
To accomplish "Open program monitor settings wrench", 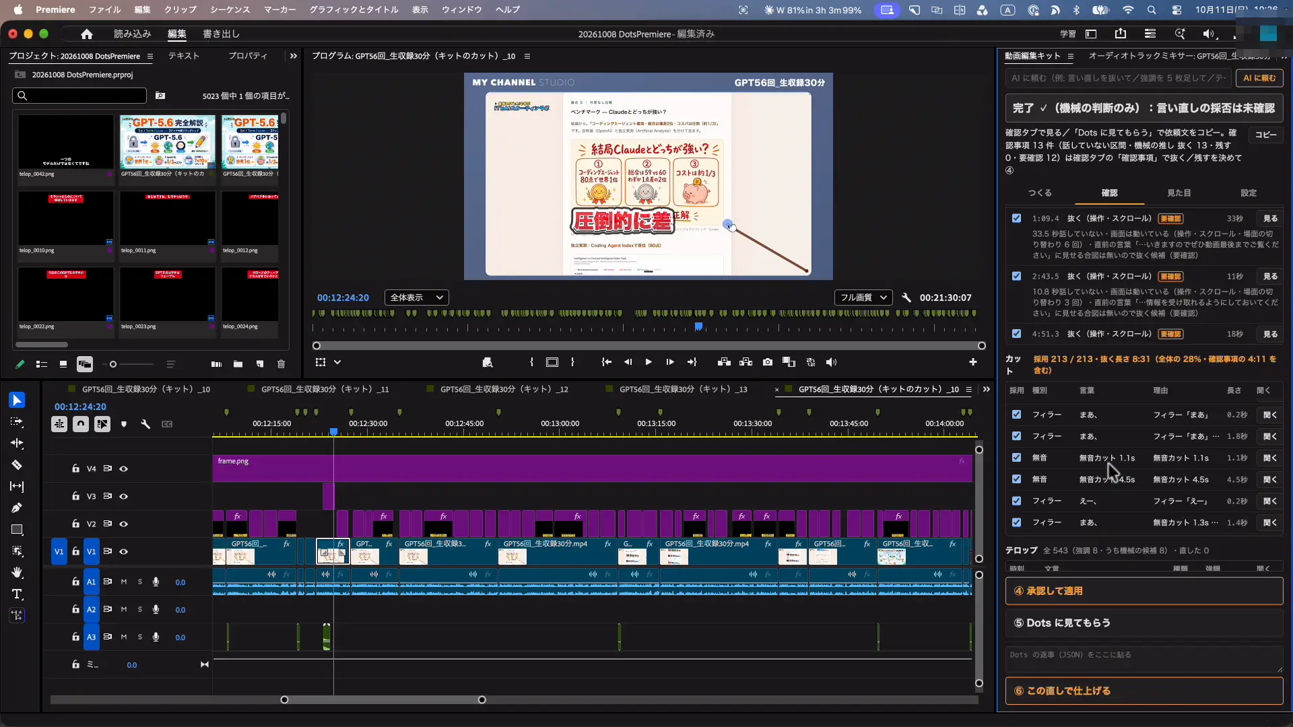I will click(x=906, y=298).
